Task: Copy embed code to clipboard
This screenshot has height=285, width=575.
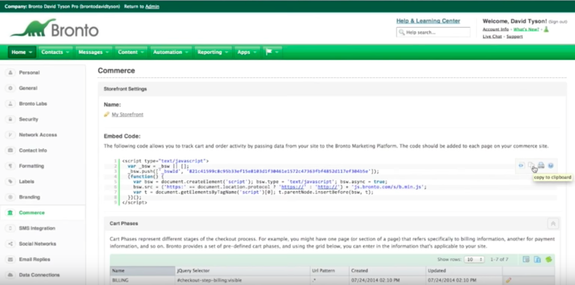Action: 531,166
